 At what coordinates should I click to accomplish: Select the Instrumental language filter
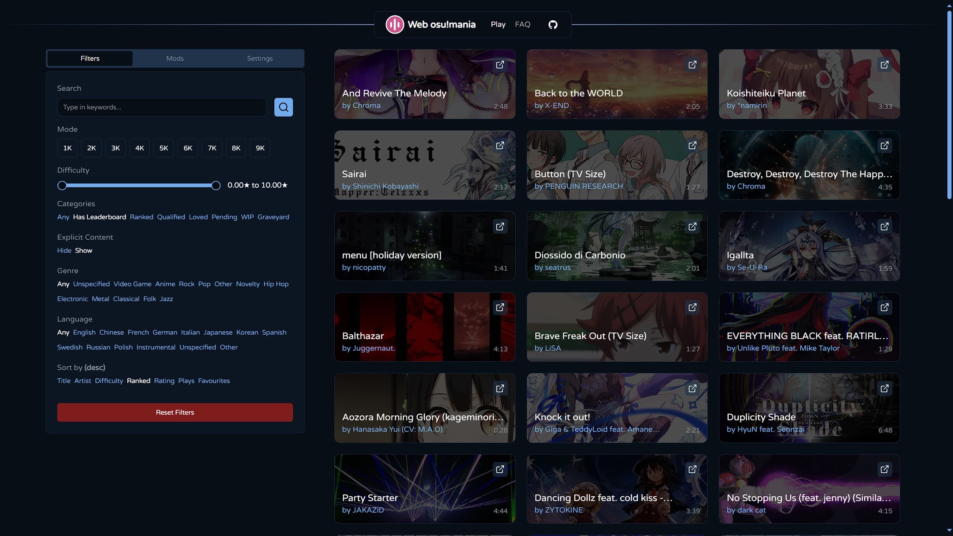pyautogui.click(x=156, y=347)
